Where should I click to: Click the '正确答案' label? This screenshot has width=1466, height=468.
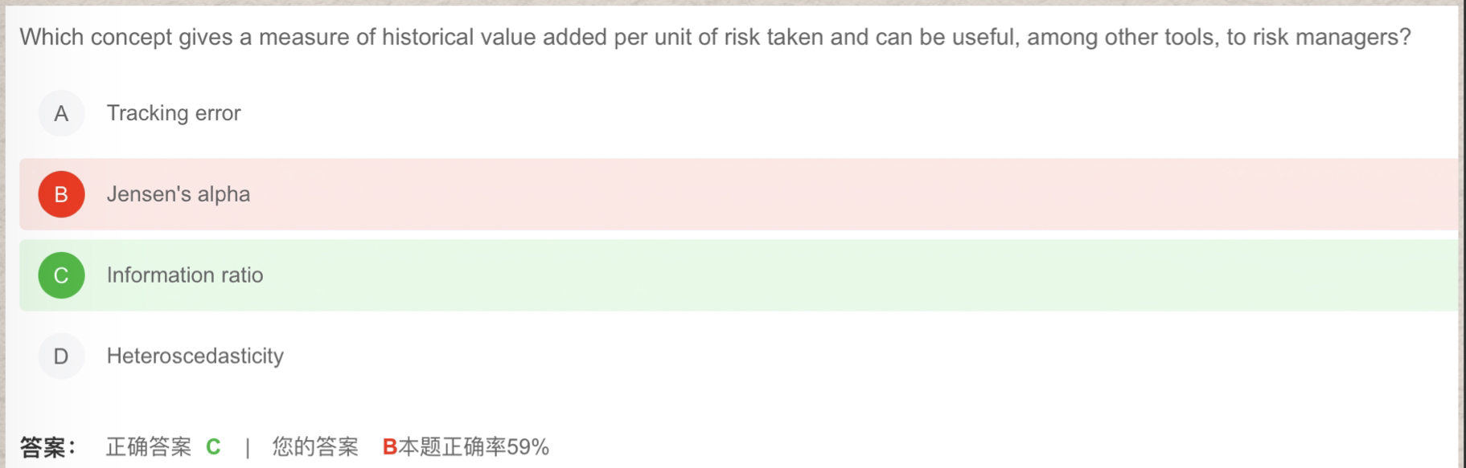[x=149, y=447]
